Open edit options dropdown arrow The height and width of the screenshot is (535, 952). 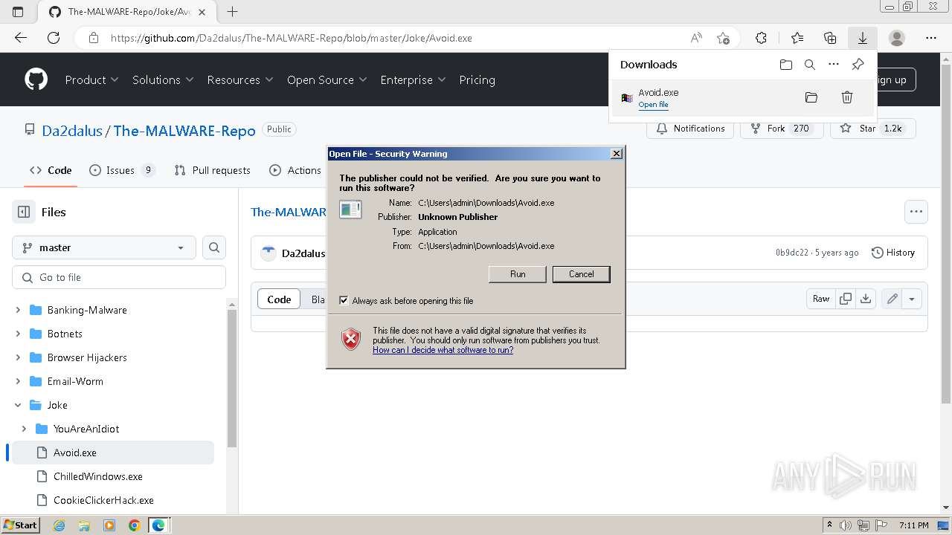(x=912, y=299)
